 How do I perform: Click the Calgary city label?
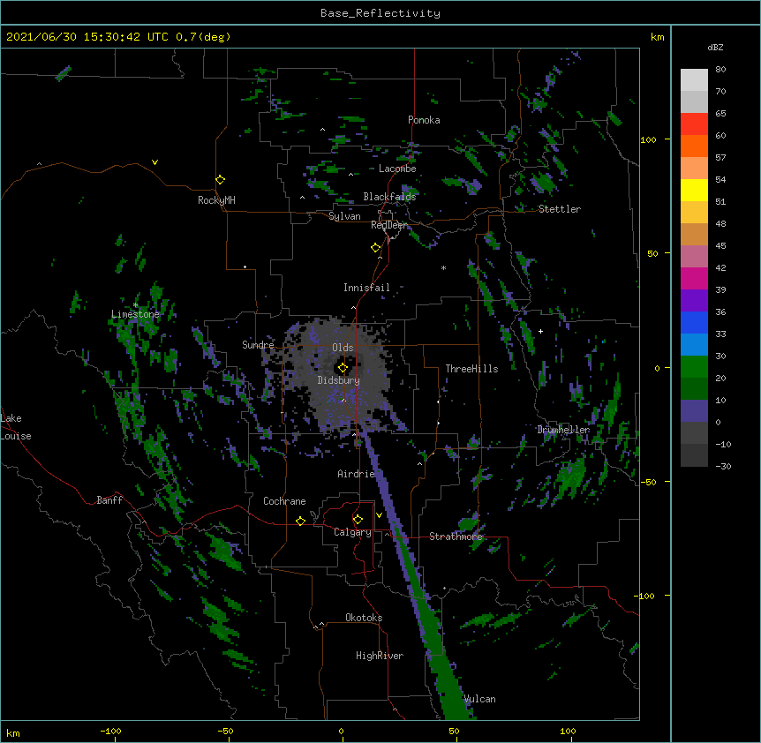[352, 532]
